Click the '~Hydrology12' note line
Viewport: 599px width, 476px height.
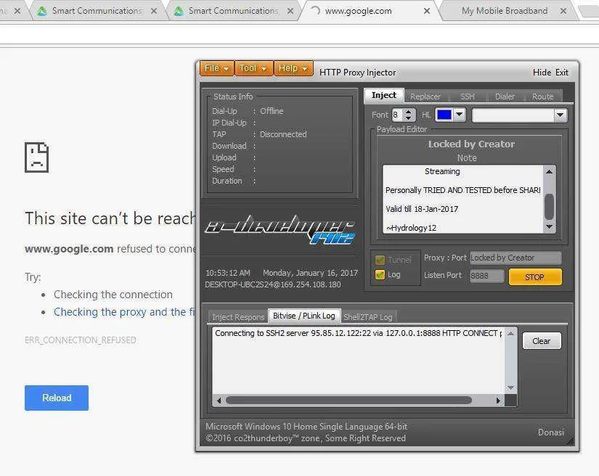(x=411, y=228)
